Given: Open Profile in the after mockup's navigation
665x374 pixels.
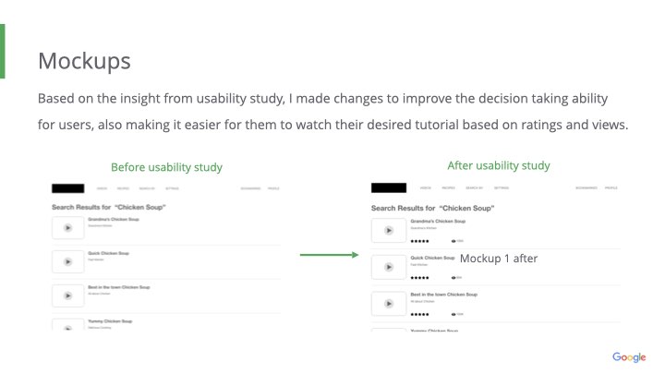Looking at the screenshot, I should [x=611, y=188].
